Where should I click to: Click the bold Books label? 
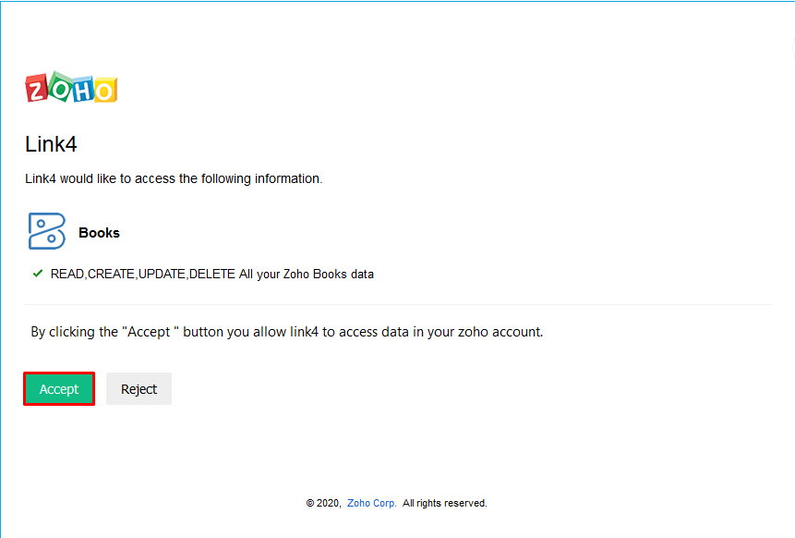click(x=100, y=232)
